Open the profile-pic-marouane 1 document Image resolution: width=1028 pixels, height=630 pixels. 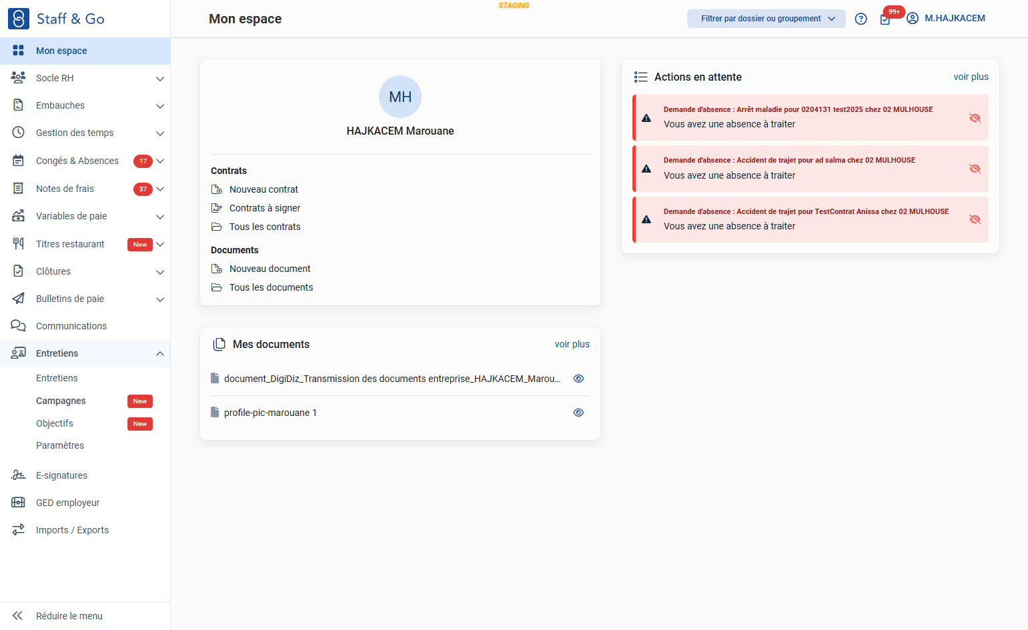(x=270, y=413)
